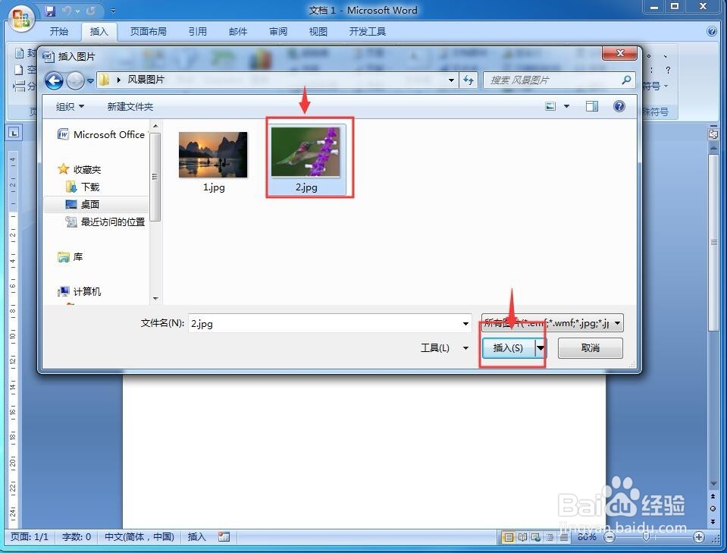Open the recent locations dropdown beside forward arrow
This screenshot has height=553, width=727.
(x=90, y=81)
